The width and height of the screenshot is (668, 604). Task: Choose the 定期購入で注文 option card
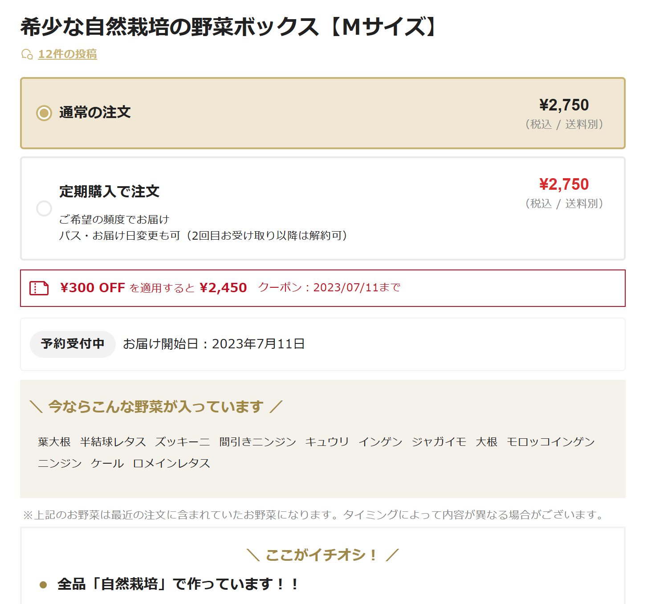(323, 208)
